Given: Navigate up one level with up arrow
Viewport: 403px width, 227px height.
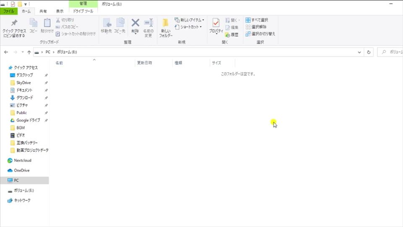Looking at the screenshot, I should (x=29, y=52).
